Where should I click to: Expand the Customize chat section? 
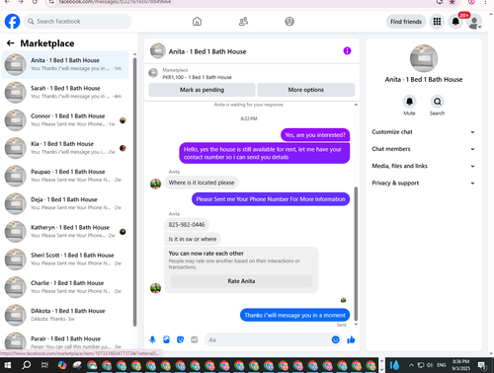(423, 132)
